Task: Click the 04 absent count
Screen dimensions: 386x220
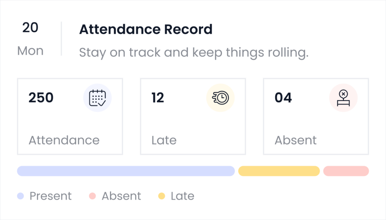Action: (283, 98)
